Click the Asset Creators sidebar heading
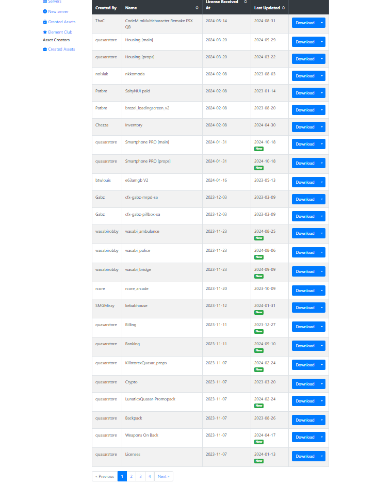Viewport: 392px width, 484px height. [x=56, y=40]
